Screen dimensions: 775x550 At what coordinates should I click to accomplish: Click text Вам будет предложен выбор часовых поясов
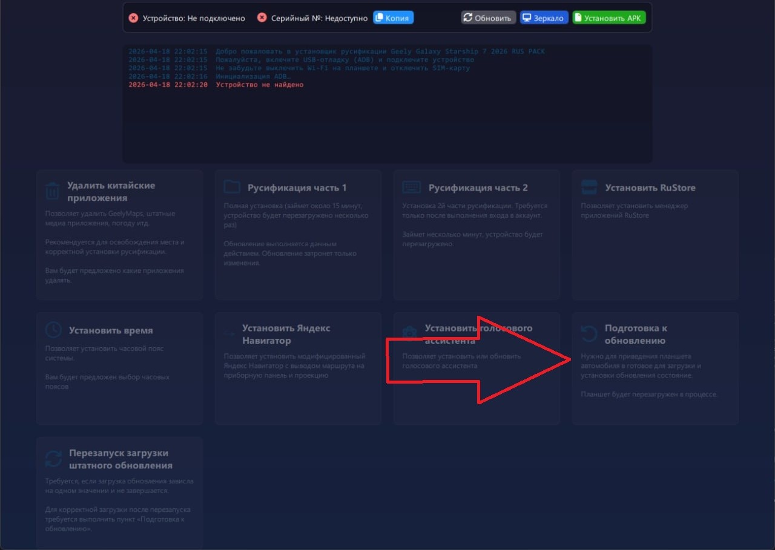tap(107, 382)
